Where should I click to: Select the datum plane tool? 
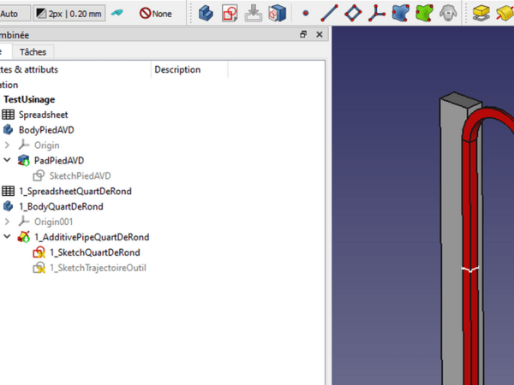pos(353,13)
